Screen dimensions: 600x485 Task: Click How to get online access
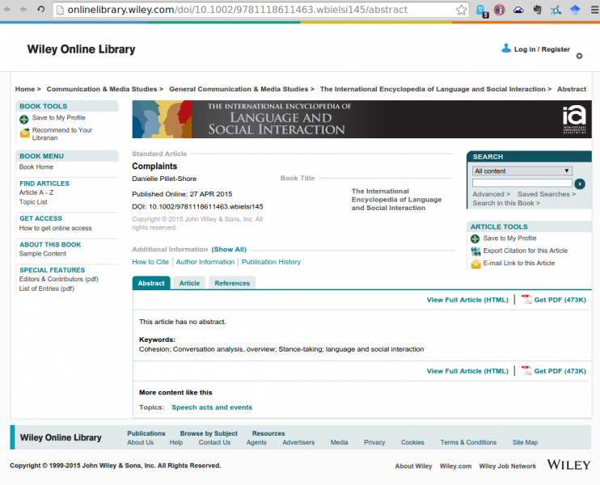(x=56, y=228)
